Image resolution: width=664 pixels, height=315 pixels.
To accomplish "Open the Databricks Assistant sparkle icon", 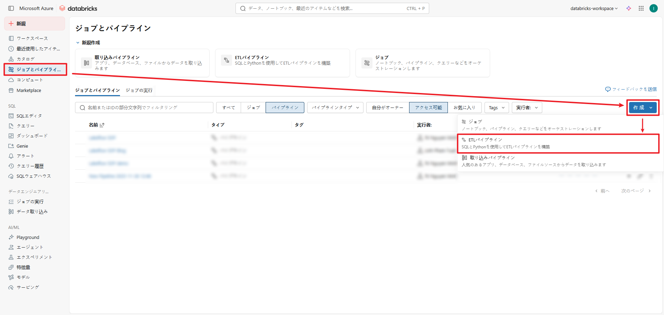I will pyautogui.click(x=628, y=8).
